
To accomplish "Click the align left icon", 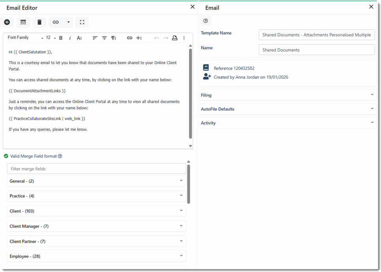I will click(x=95, y=38).
